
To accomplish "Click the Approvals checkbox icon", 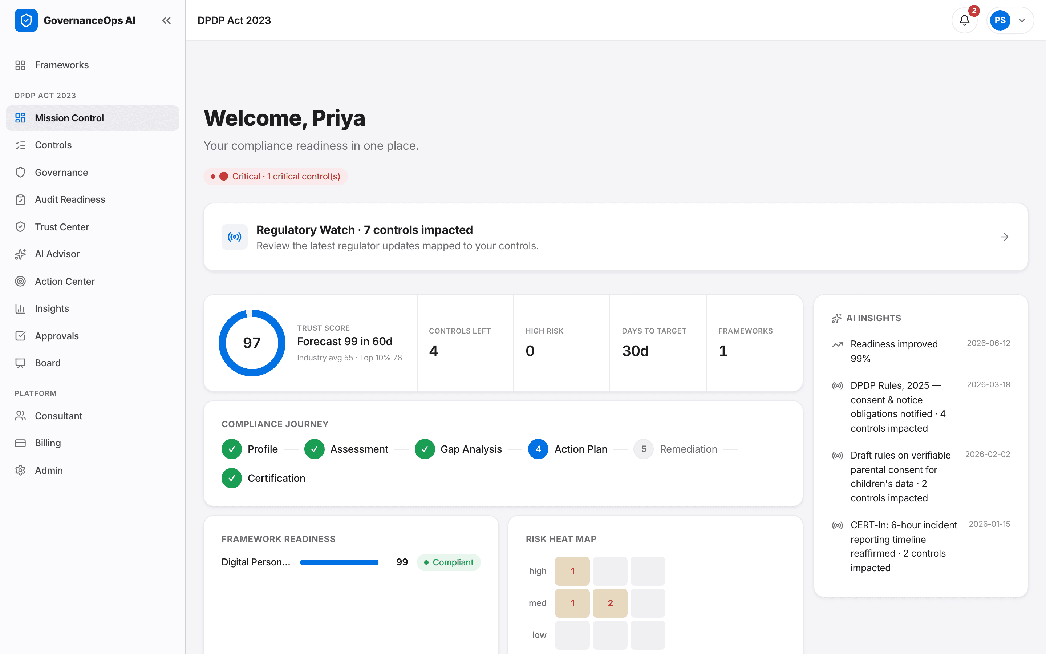I will 20,336.
